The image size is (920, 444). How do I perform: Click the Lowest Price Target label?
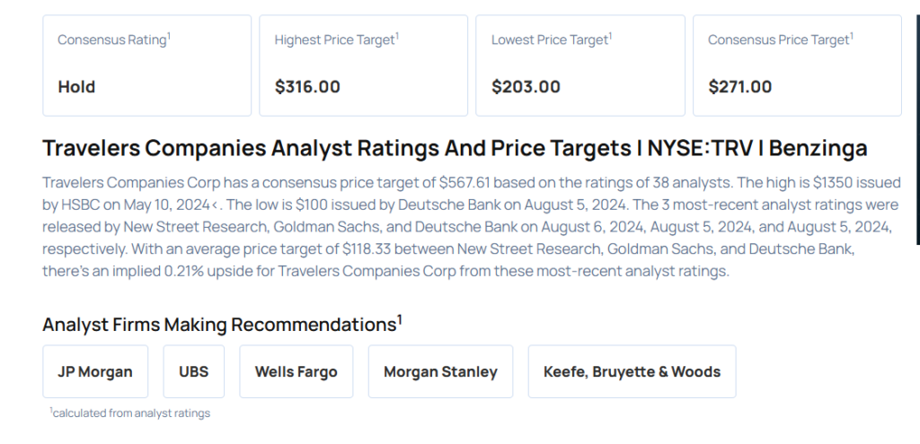point(550,40)
